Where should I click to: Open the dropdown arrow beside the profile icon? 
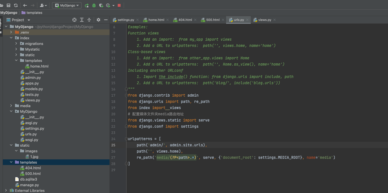point(113,5)
